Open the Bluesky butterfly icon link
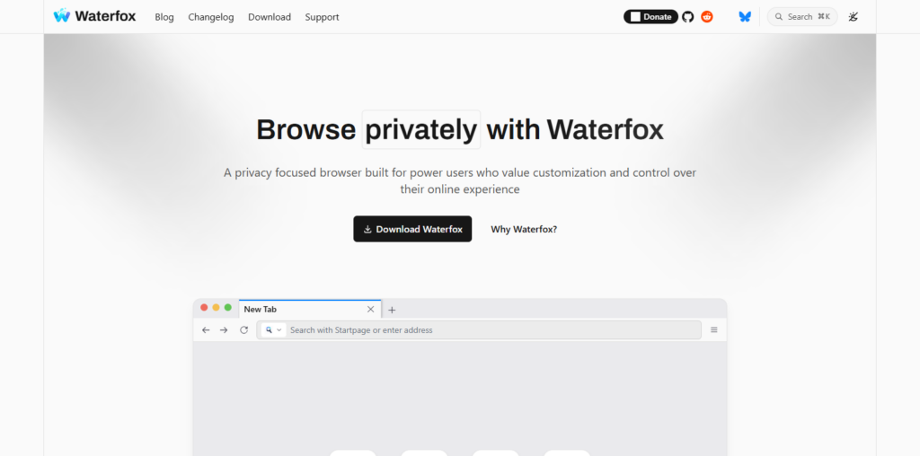 tap(745, 17)
